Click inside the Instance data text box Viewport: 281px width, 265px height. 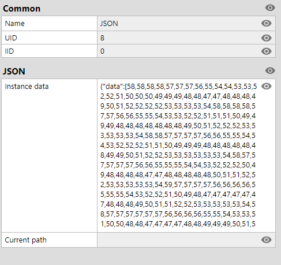(x=179, y=155)
